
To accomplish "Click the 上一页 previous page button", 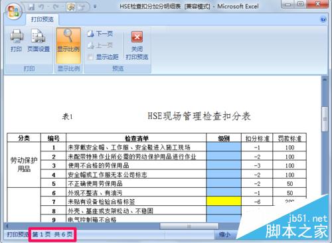I will click(100, 45).
